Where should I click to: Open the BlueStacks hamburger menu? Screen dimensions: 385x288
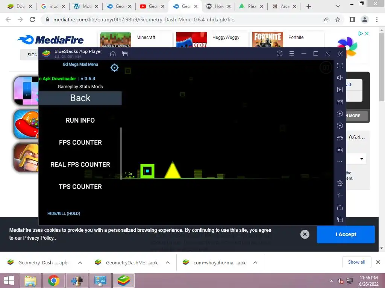coord(292,53)
